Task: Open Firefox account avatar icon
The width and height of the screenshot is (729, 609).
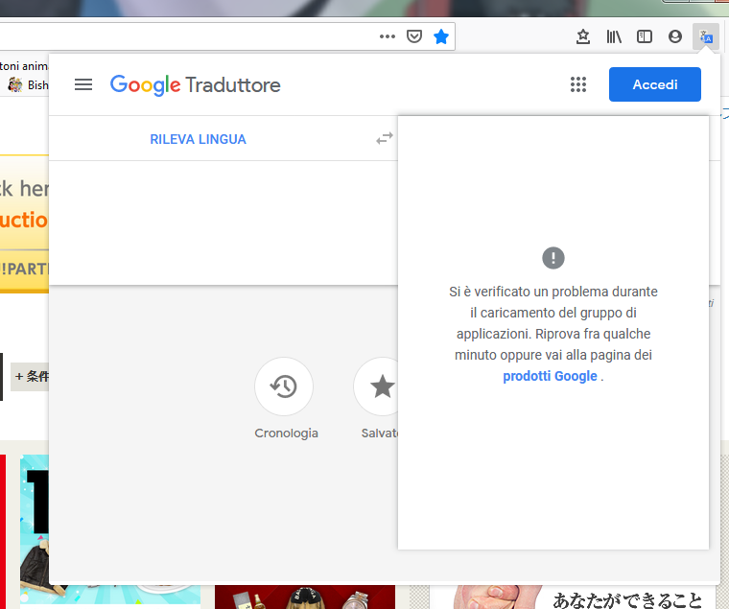Action: pos(675,36)
